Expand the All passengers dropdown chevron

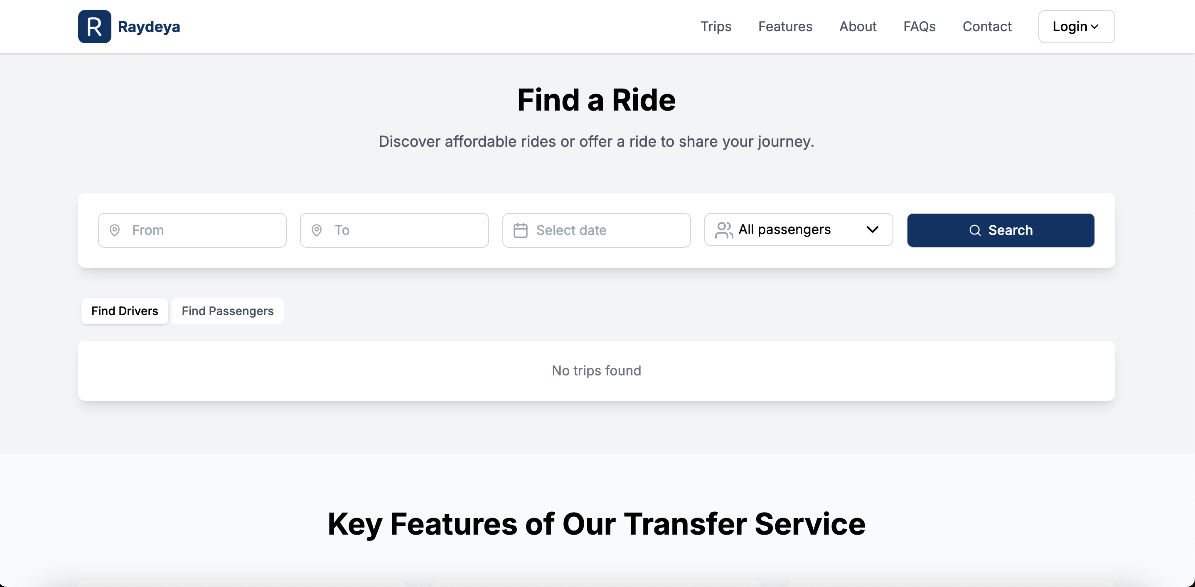tap(872, 230)
